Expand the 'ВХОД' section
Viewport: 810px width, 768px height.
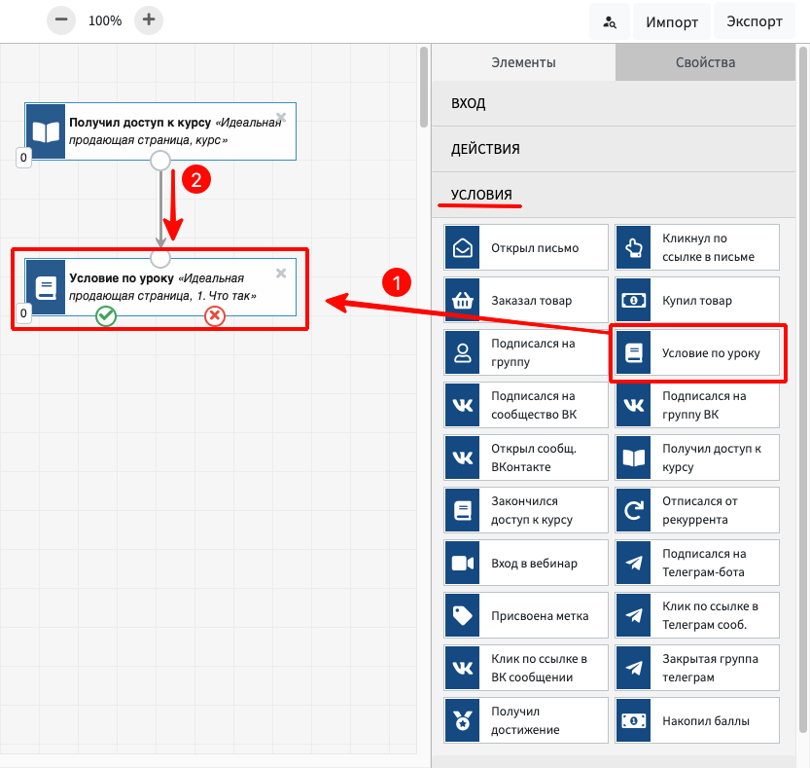(619, 103)
